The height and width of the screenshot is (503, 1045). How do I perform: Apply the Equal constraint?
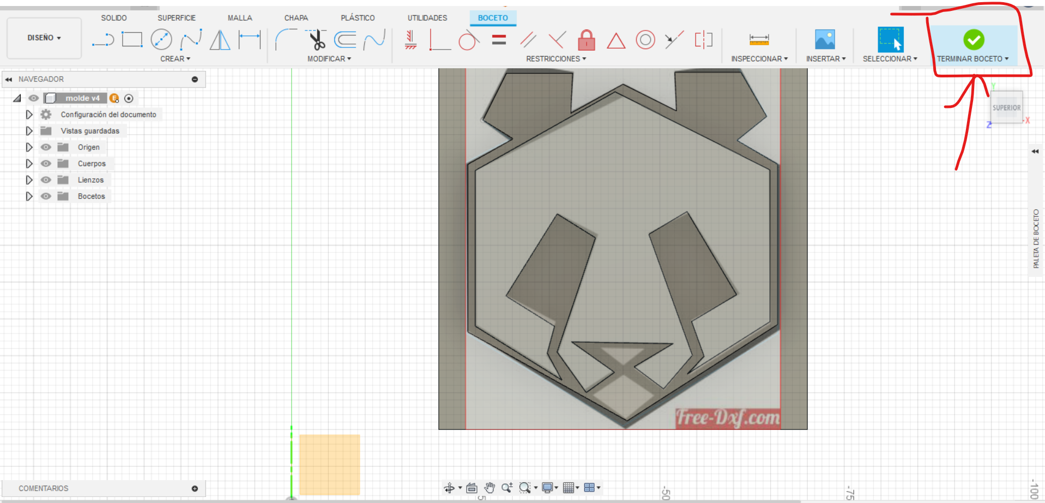pyautogui.click(x=499, y=40)
